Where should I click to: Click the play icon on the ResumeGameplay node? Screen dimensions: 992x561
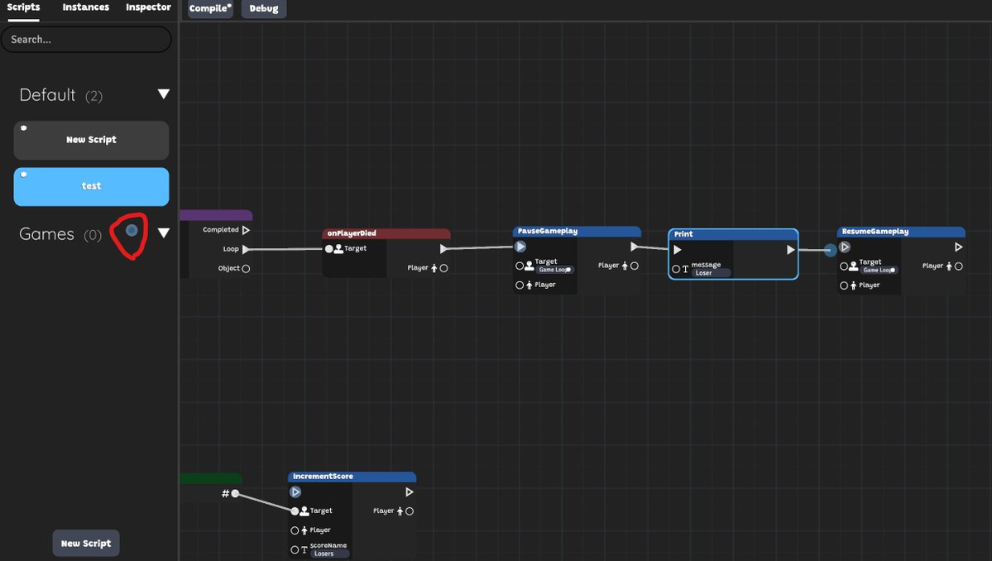click(845, 246)
